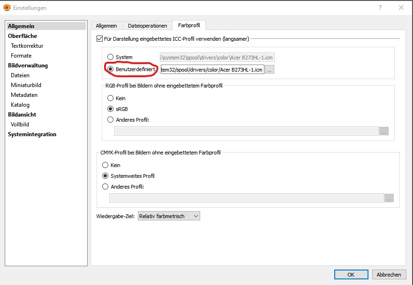Close the Einstellungen dialog

click(401, 7)
